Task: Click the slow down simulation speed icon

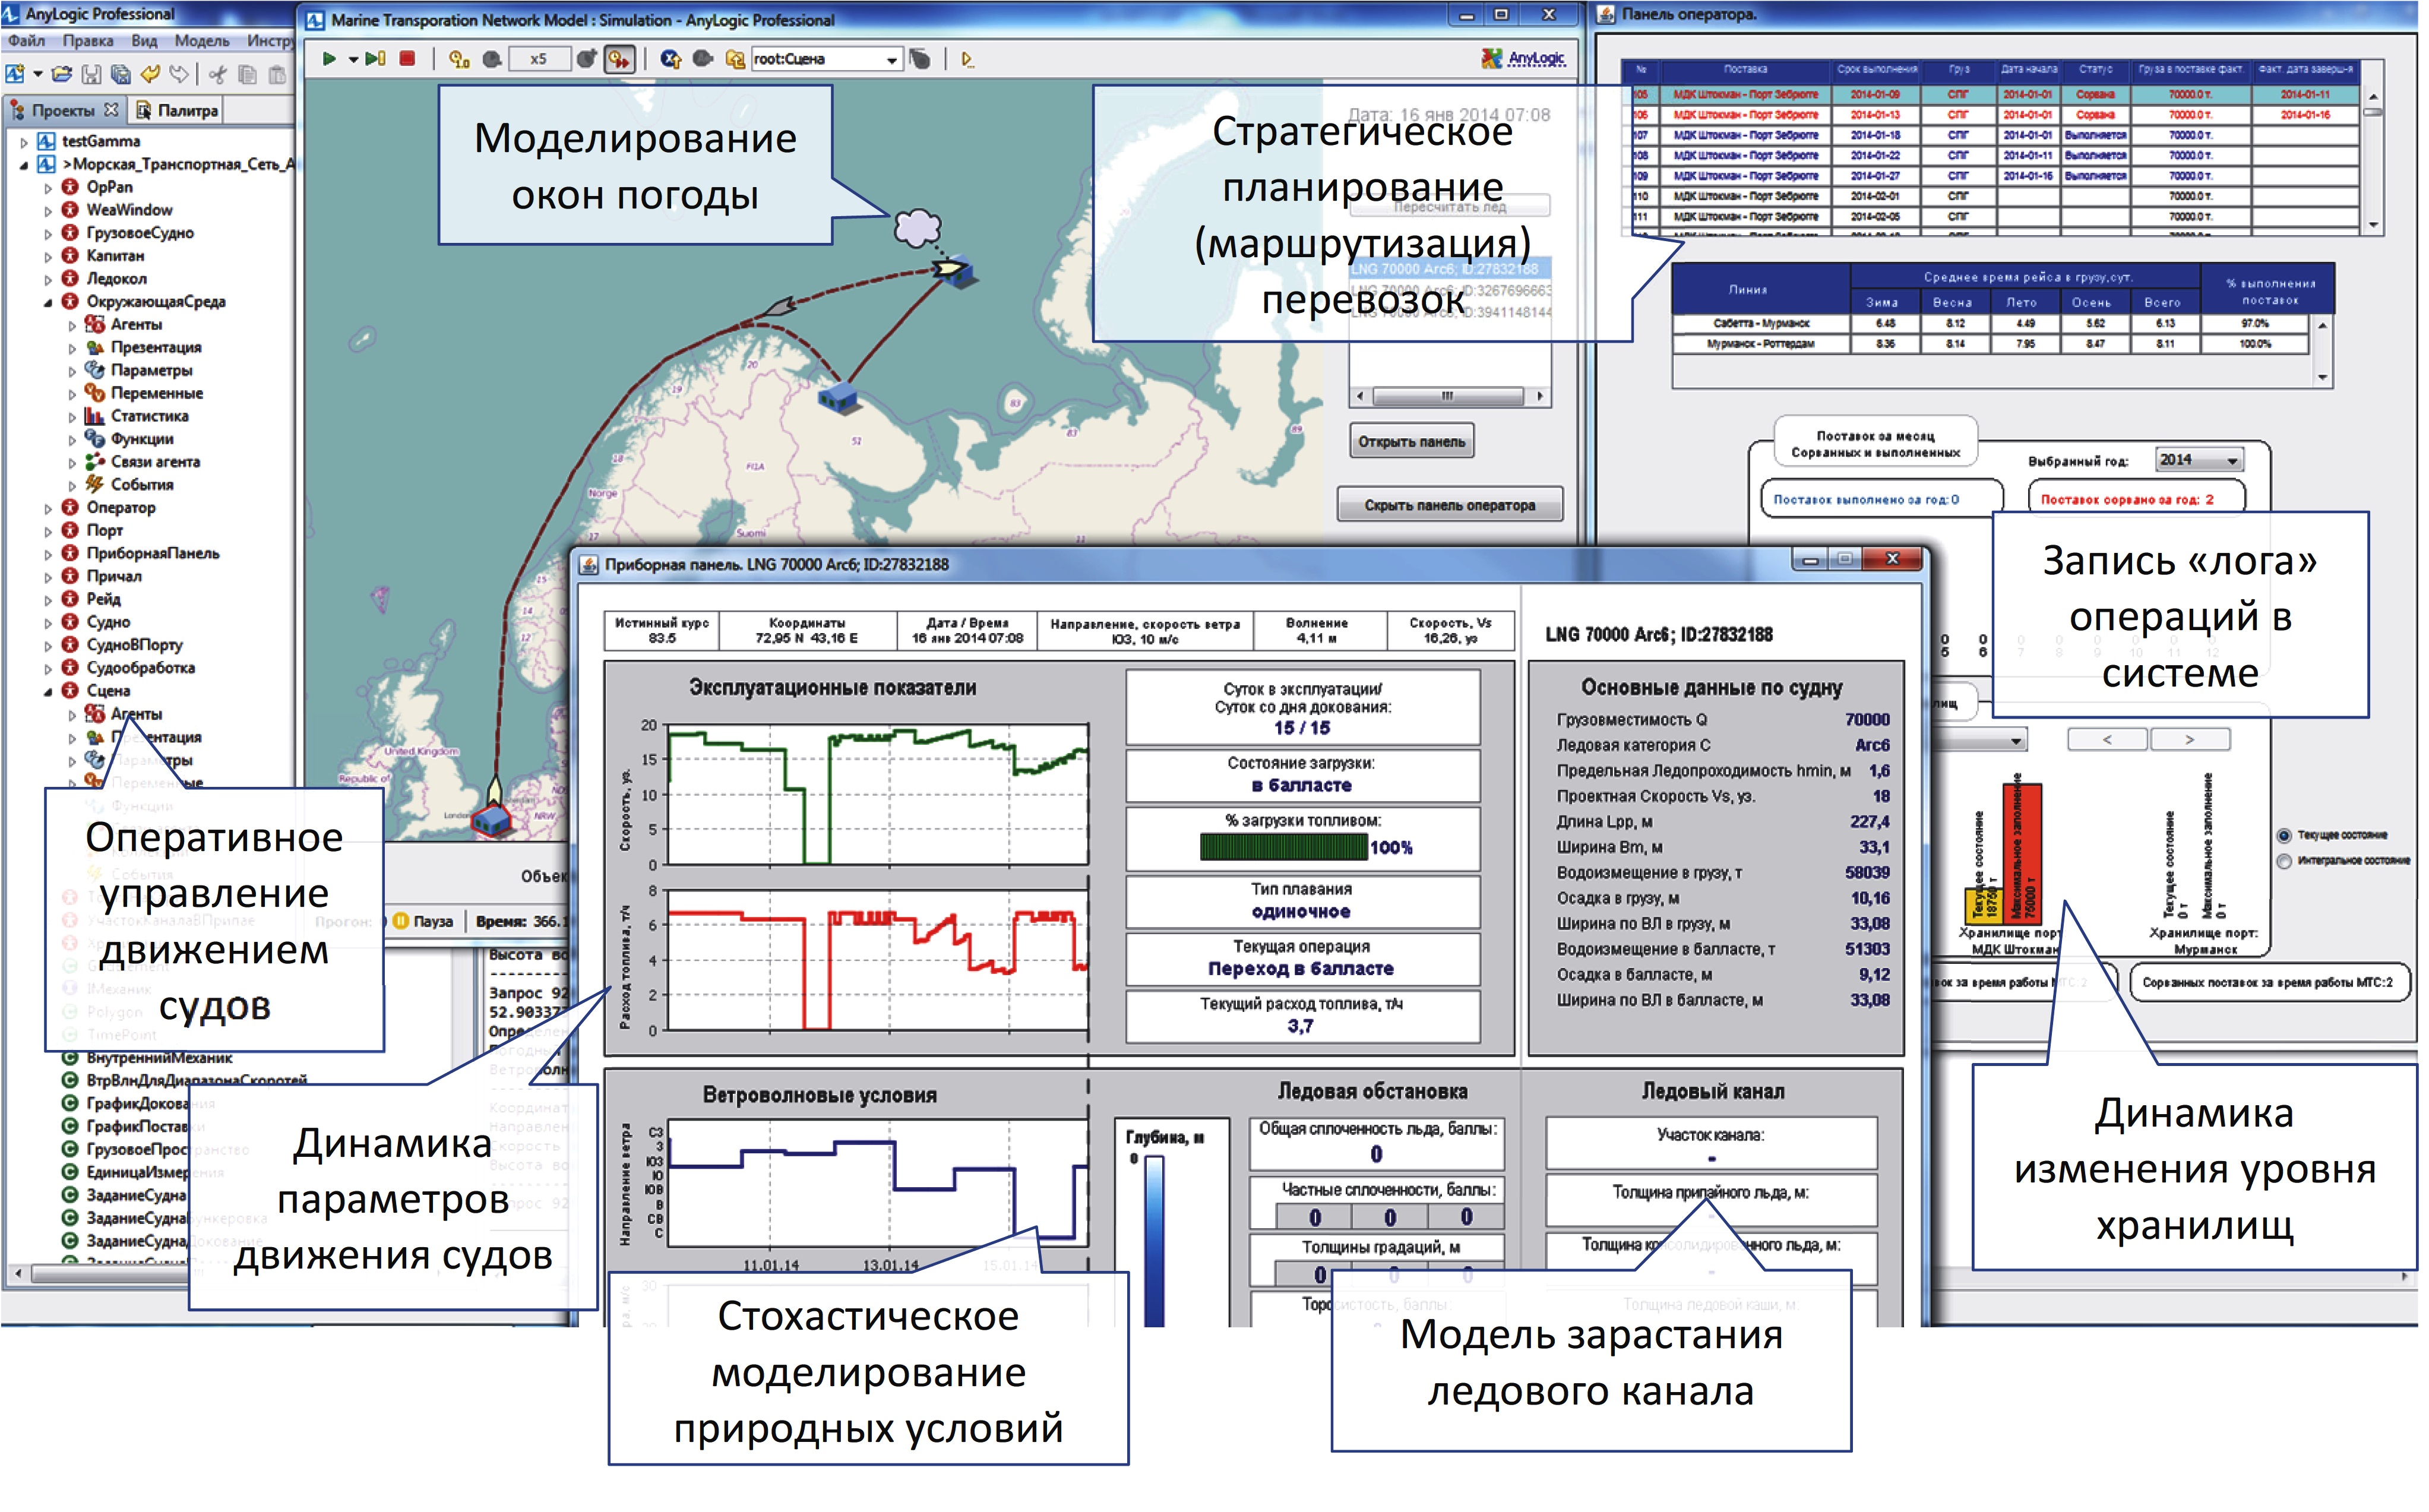Action: pyautogui.click(x=492, y=59)
